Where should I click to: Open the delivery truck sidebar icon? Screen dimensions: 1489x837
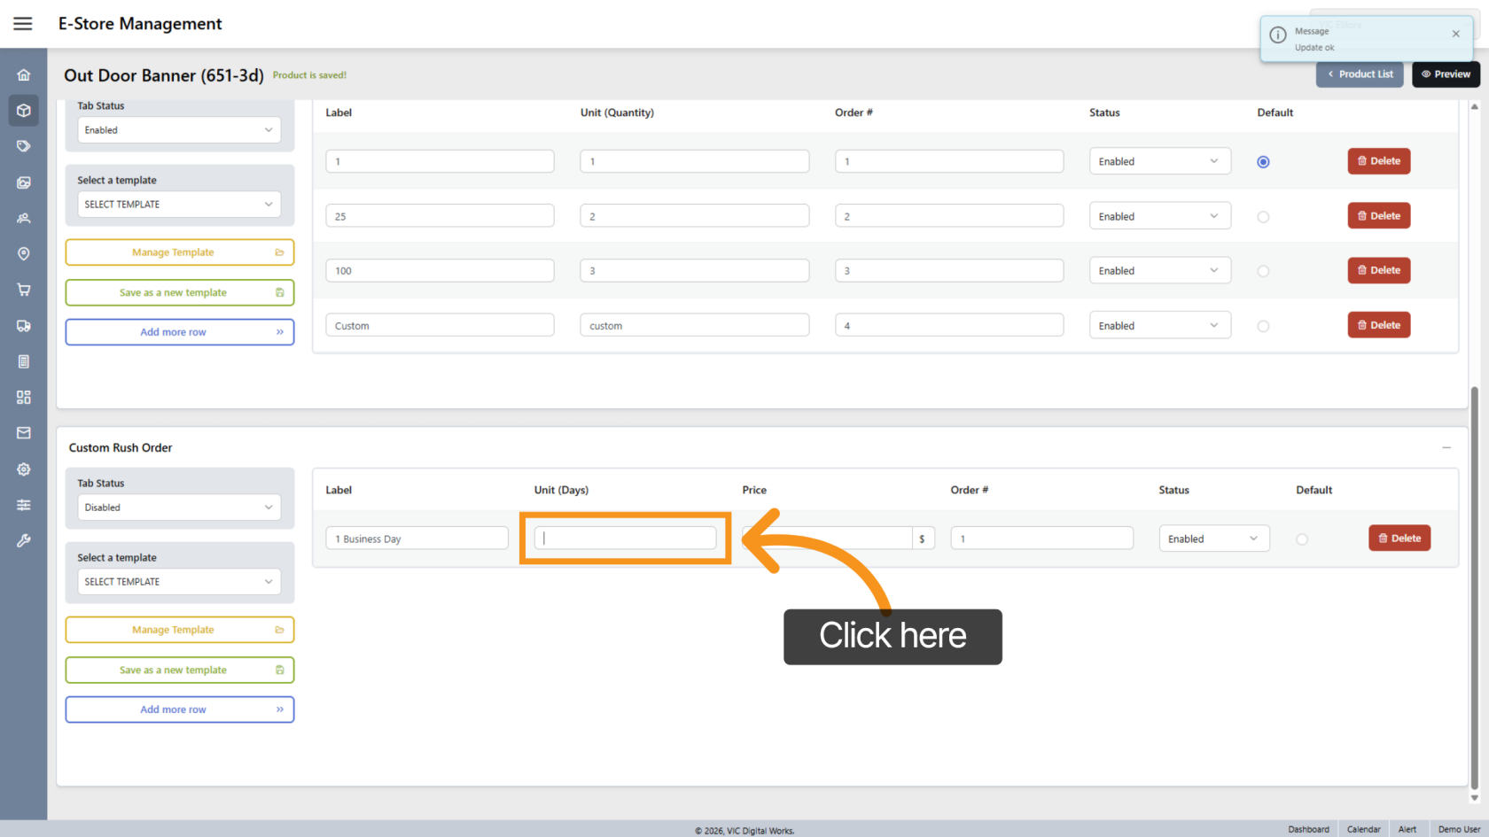24,326
